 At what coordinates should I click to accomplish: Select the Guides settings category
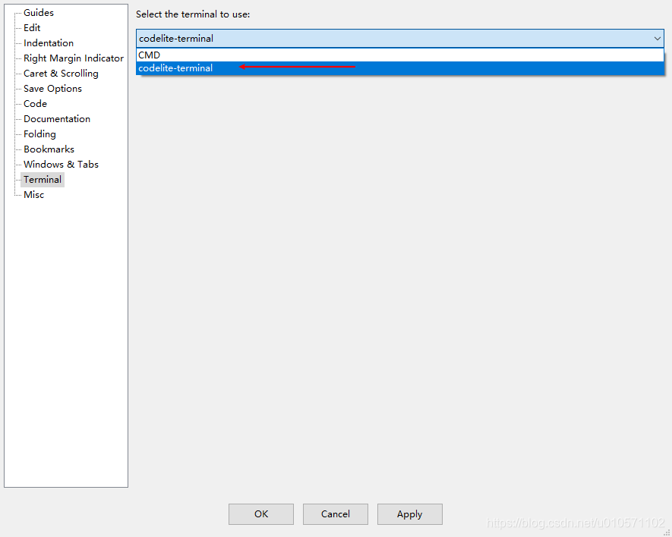click(37, 12)
